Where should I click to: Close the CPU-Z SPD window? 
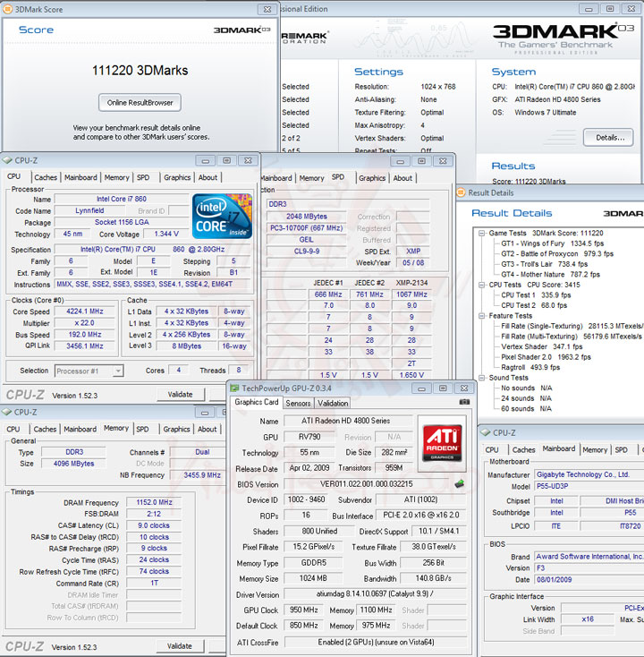443,161
